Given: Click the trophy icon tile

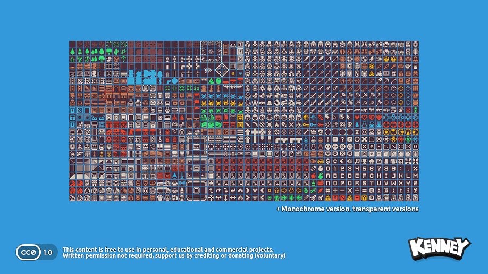Looking at the screenshot, I should coord(364,161).
